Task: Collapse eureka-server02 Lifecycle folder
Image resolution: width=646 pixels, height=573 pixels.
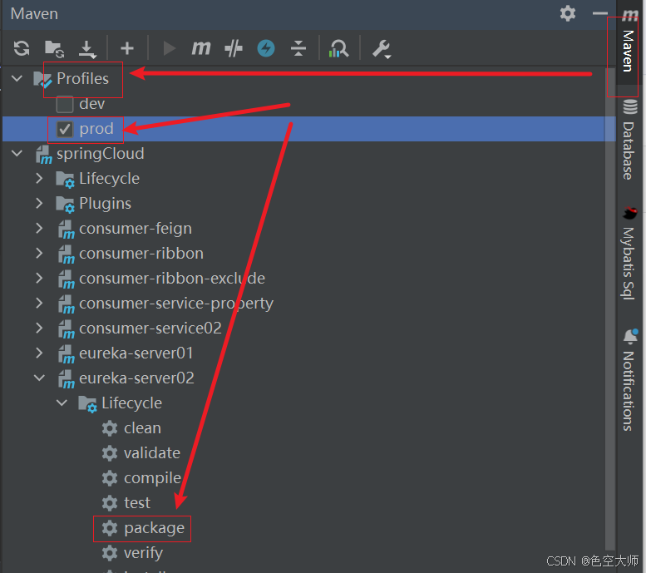Action: [x=62, y=403]
